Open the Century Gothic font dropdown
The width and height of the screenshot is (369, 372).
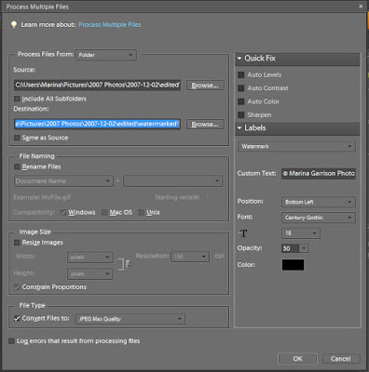point(319,218)
